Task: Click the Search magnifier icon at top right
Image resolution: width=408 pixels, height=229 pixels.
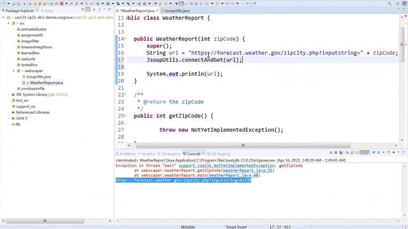Action: coord(390,4)
